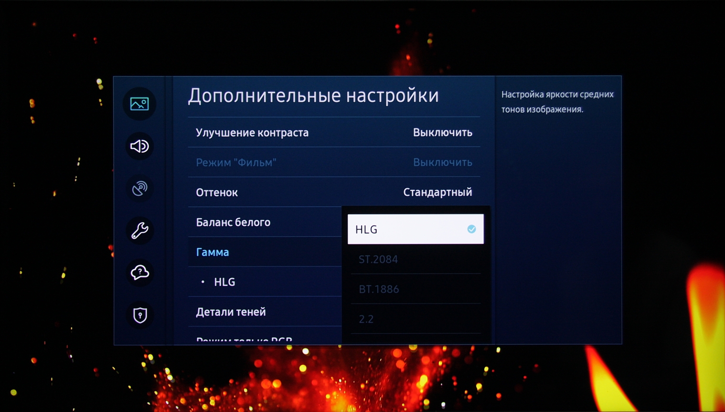Screen dimensions: 725x412
Task: Select the BT.1886 gamma option
Action: (x=416, y=289)
